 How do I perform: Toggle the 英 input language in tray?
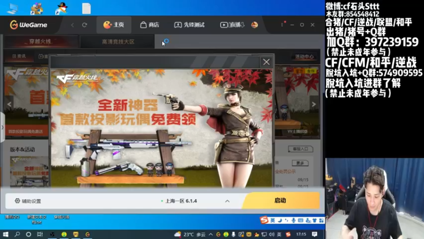pyautogui.click(x=279, y=234)
